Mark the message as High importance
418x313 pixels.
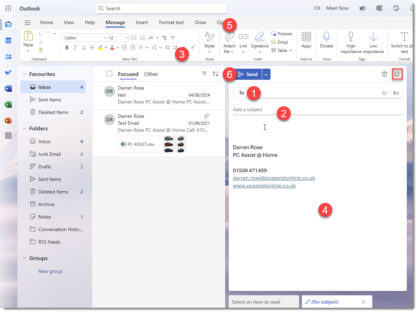350,42
